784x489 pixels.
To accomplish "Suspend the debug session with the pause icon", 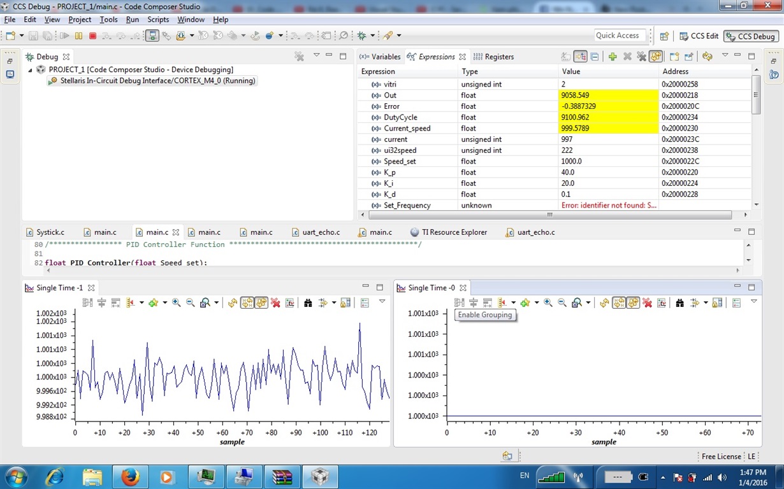I will tap(78, 36).
